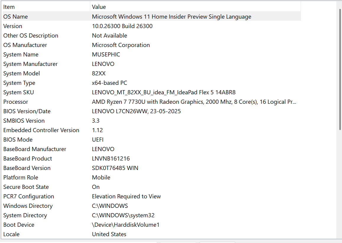Select the Version row label
Screen dimensions: 342x243
point(13,26)
